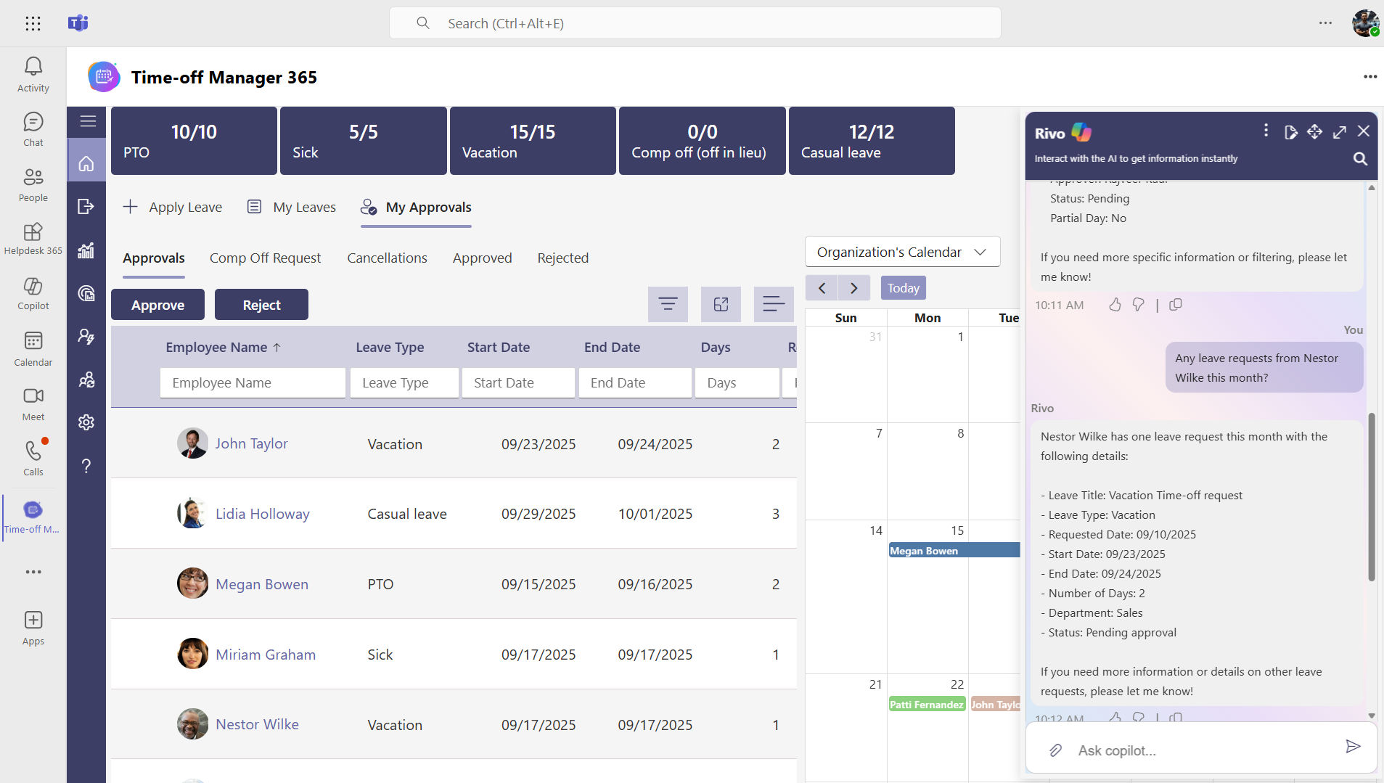The width and height of the screenshot is (1384, 783).
Task: Sort by the Employee Name column header
Action: coord(216,347)
